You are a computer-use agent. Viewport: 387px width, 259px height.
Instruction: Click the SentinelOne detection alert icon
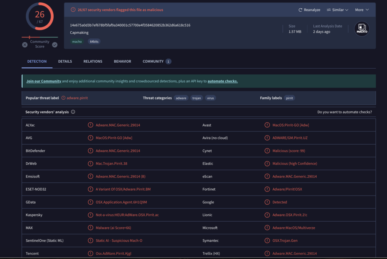pyautogui.click(x=90, y=240)
